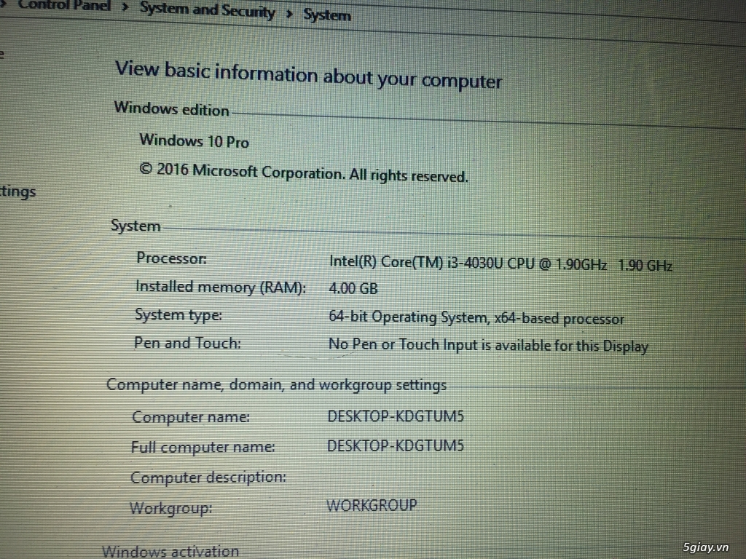Viewport: 746px width, 559px height.
Task: Select the Full computer name value
Action: [396, 446]
